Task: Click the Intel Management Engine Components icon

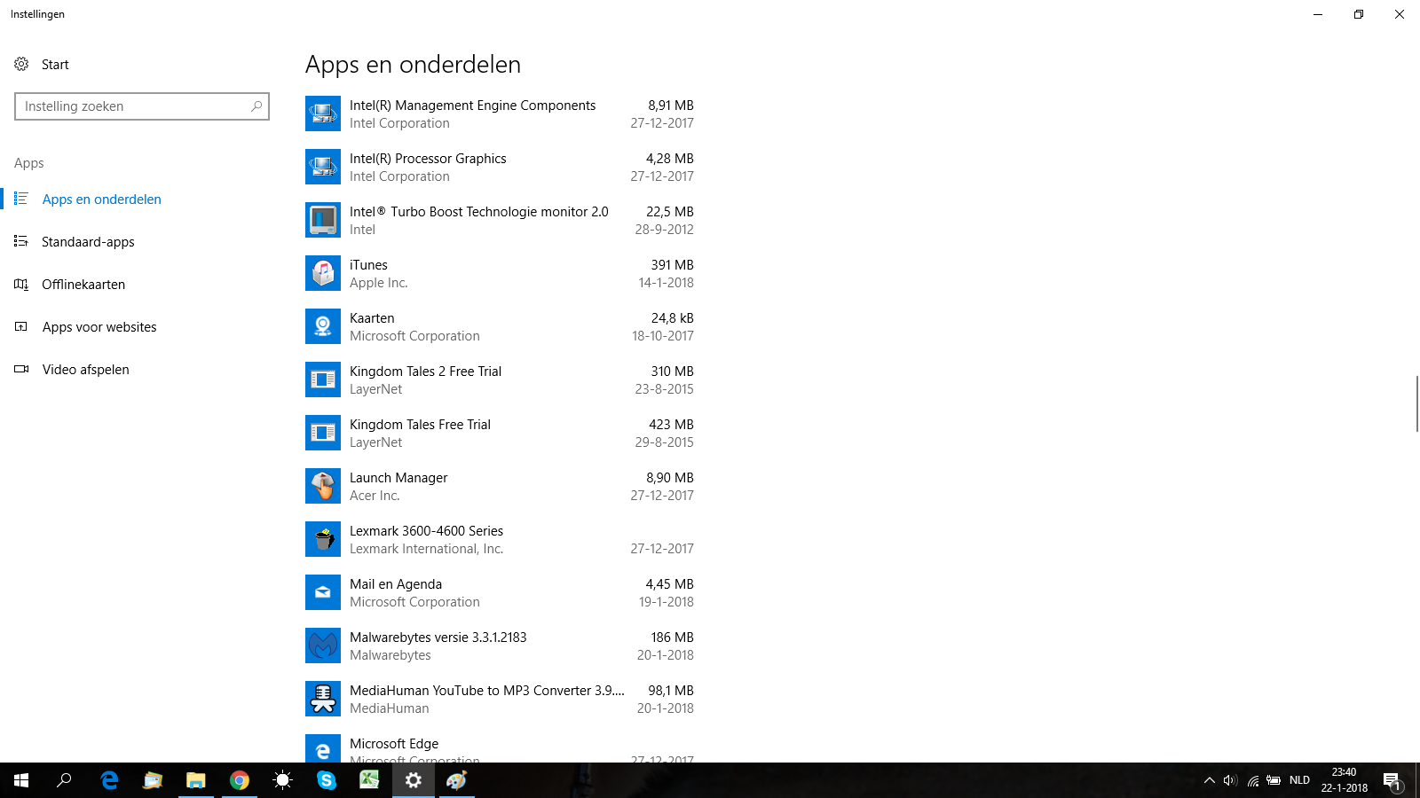Action: [323, 113]
